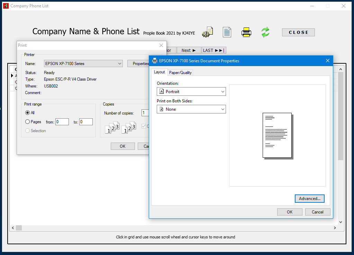Click the Advanced... button
354x255 pixels.
point(309,199)
